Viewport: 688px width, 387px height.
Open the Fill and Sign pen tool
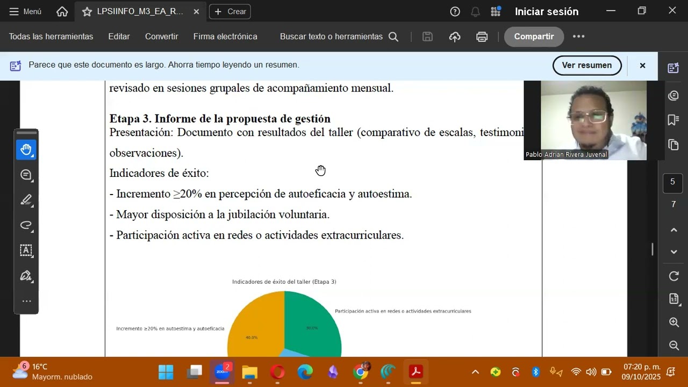pos(26,276)
